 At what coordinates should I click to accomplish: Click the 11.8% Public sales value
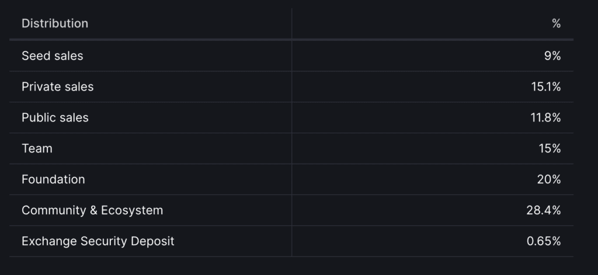pos(545,118)
